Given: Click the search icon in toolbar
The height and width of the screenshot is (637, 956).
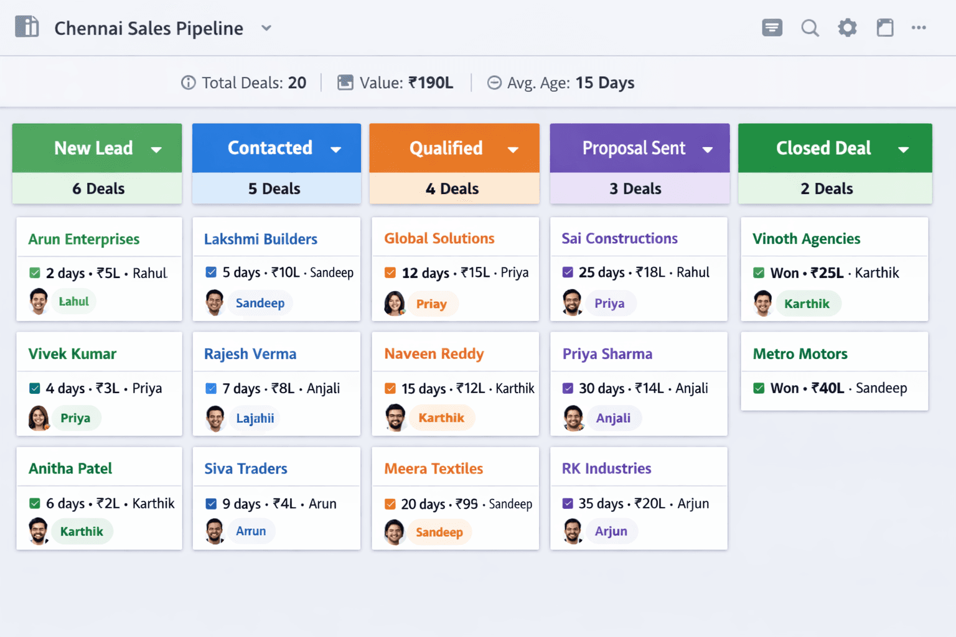Looking at the screenshot, I should 810,27.
